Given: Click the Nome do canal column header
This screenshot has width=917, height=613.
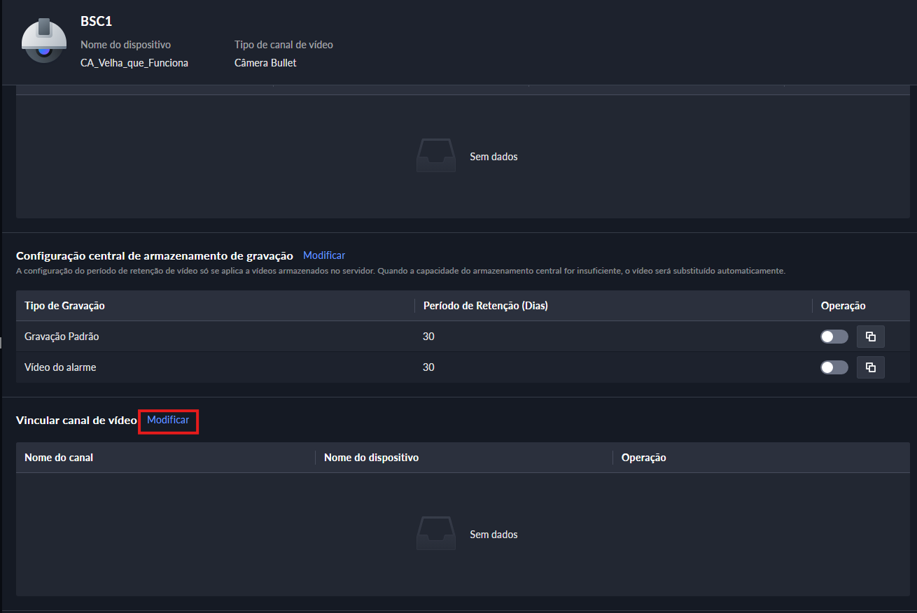Looking at the screenshot, I should coord(59,458).
